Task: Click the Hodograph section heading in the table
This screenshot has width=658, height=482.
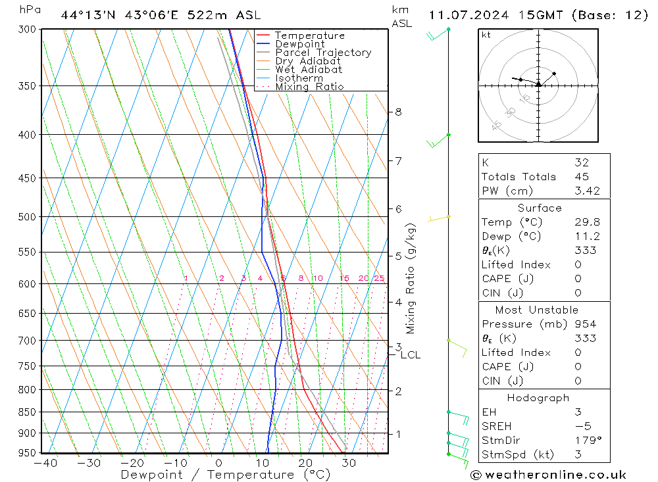Action: click(x=538, y=398)
